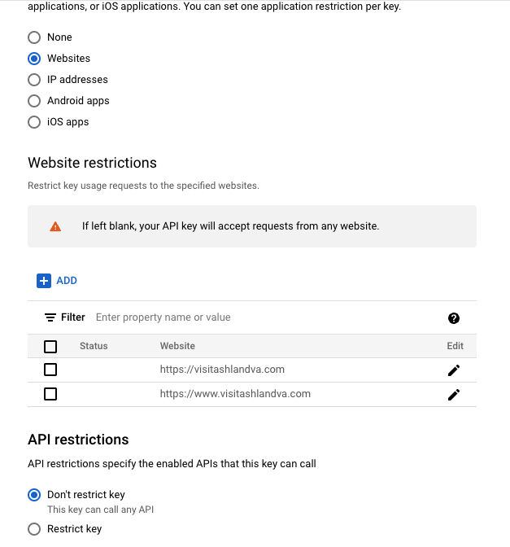The width and height of the screenshot is (510, 547).
Task: Click the orange warning triangle icon
Action: pyautogui.click(x=55, y=227)
